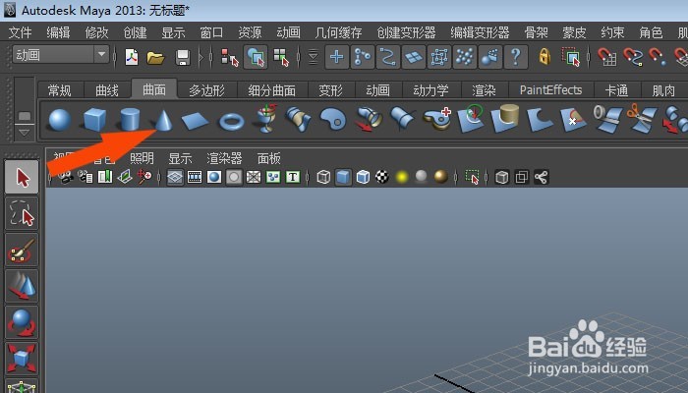Toggle wireframe on shaded cube icon
Image resolution: width=688 pixels, height=393 pixels.
click(363, 177)
